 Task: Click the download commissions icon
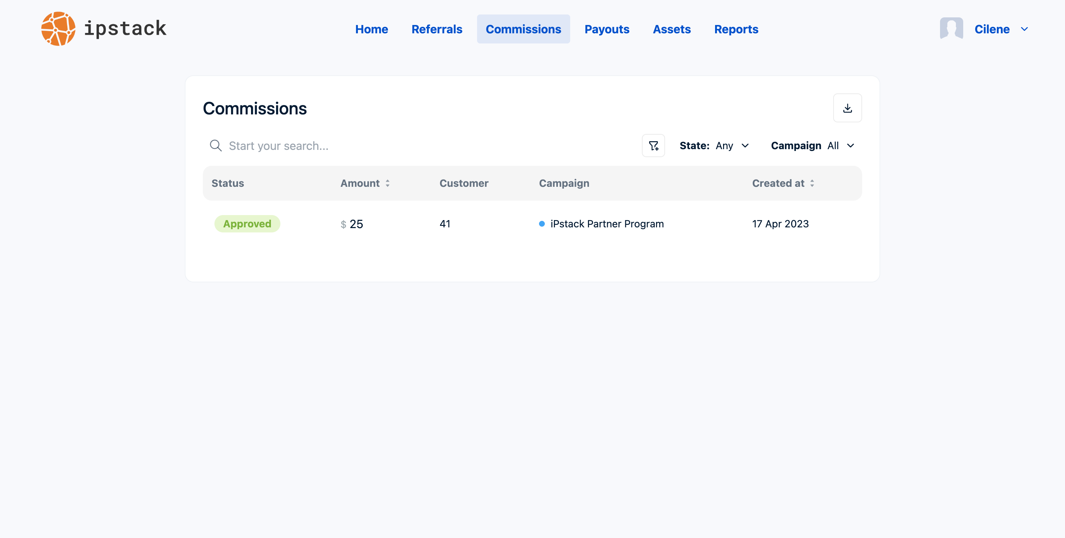click(x=848, y=108)
